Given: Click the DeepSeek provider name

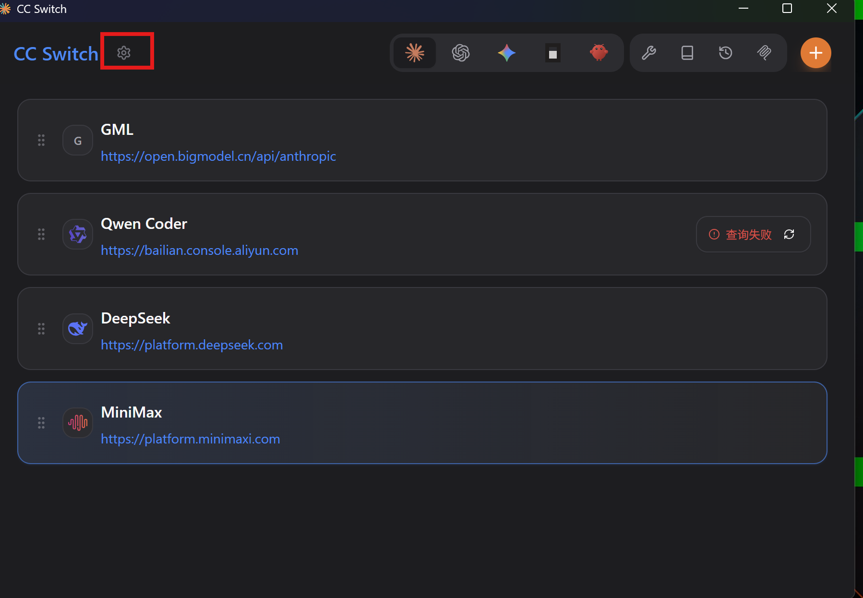Looking at the screenshot, I should 135,318.
